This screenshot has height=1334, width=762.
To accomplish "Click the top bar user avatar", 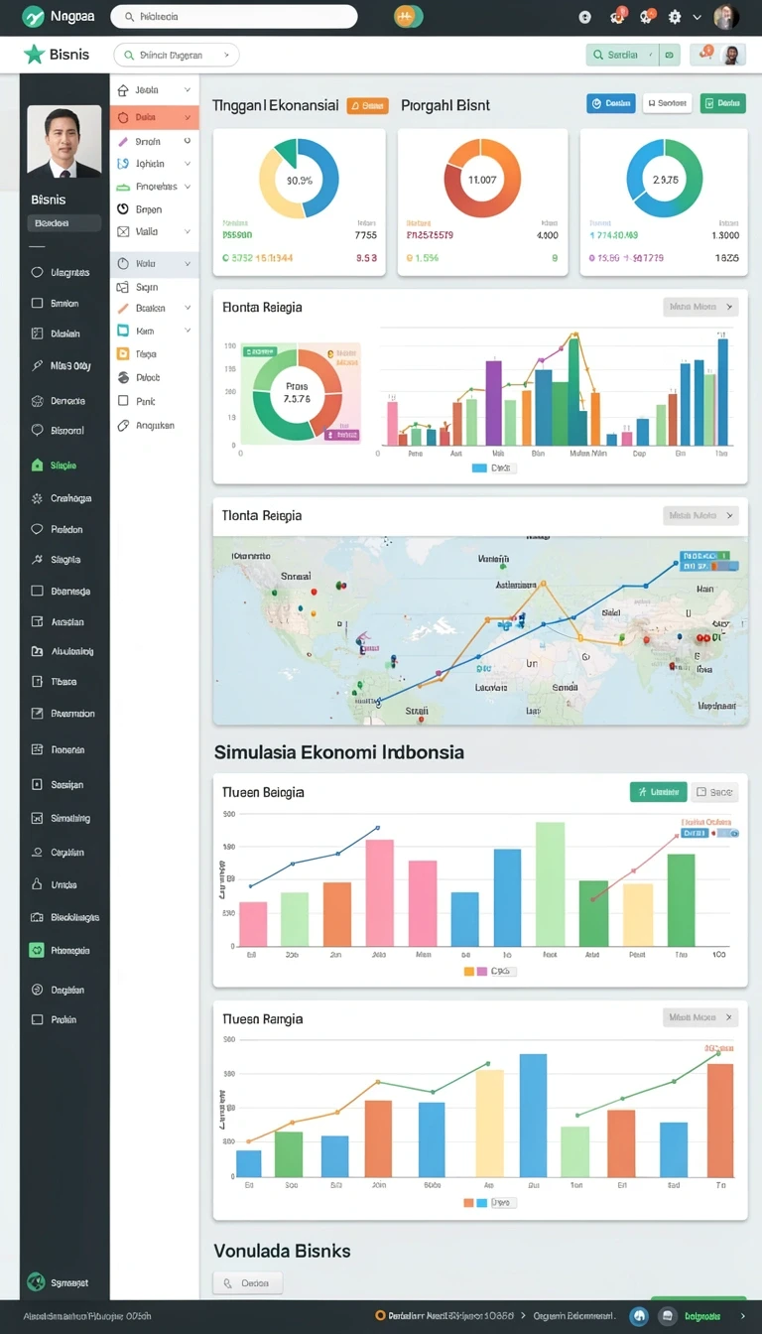I will (726, 17).
